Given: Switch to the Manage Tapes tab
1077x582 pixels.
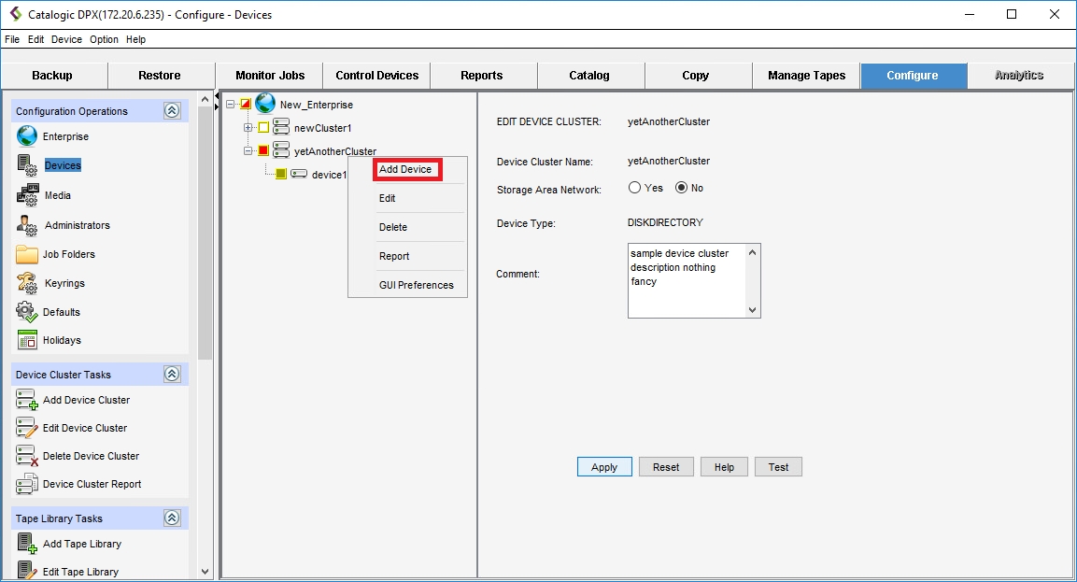Looking at the screenshot, I should point(806,76).
